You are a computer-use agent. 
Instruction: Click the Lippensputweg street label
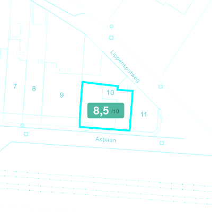pos(125,66)
